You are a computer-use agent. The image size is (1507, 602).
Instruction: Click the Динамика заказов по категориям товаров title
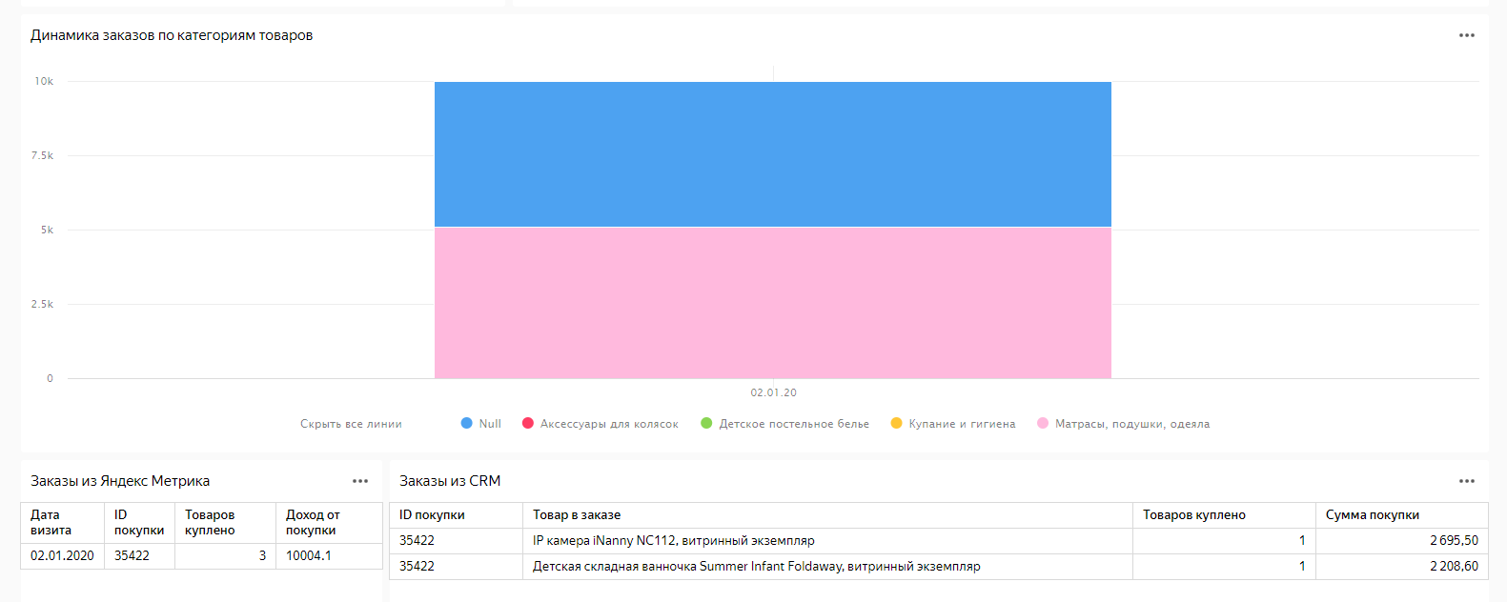pyautogui.click(x=172, y=35)
